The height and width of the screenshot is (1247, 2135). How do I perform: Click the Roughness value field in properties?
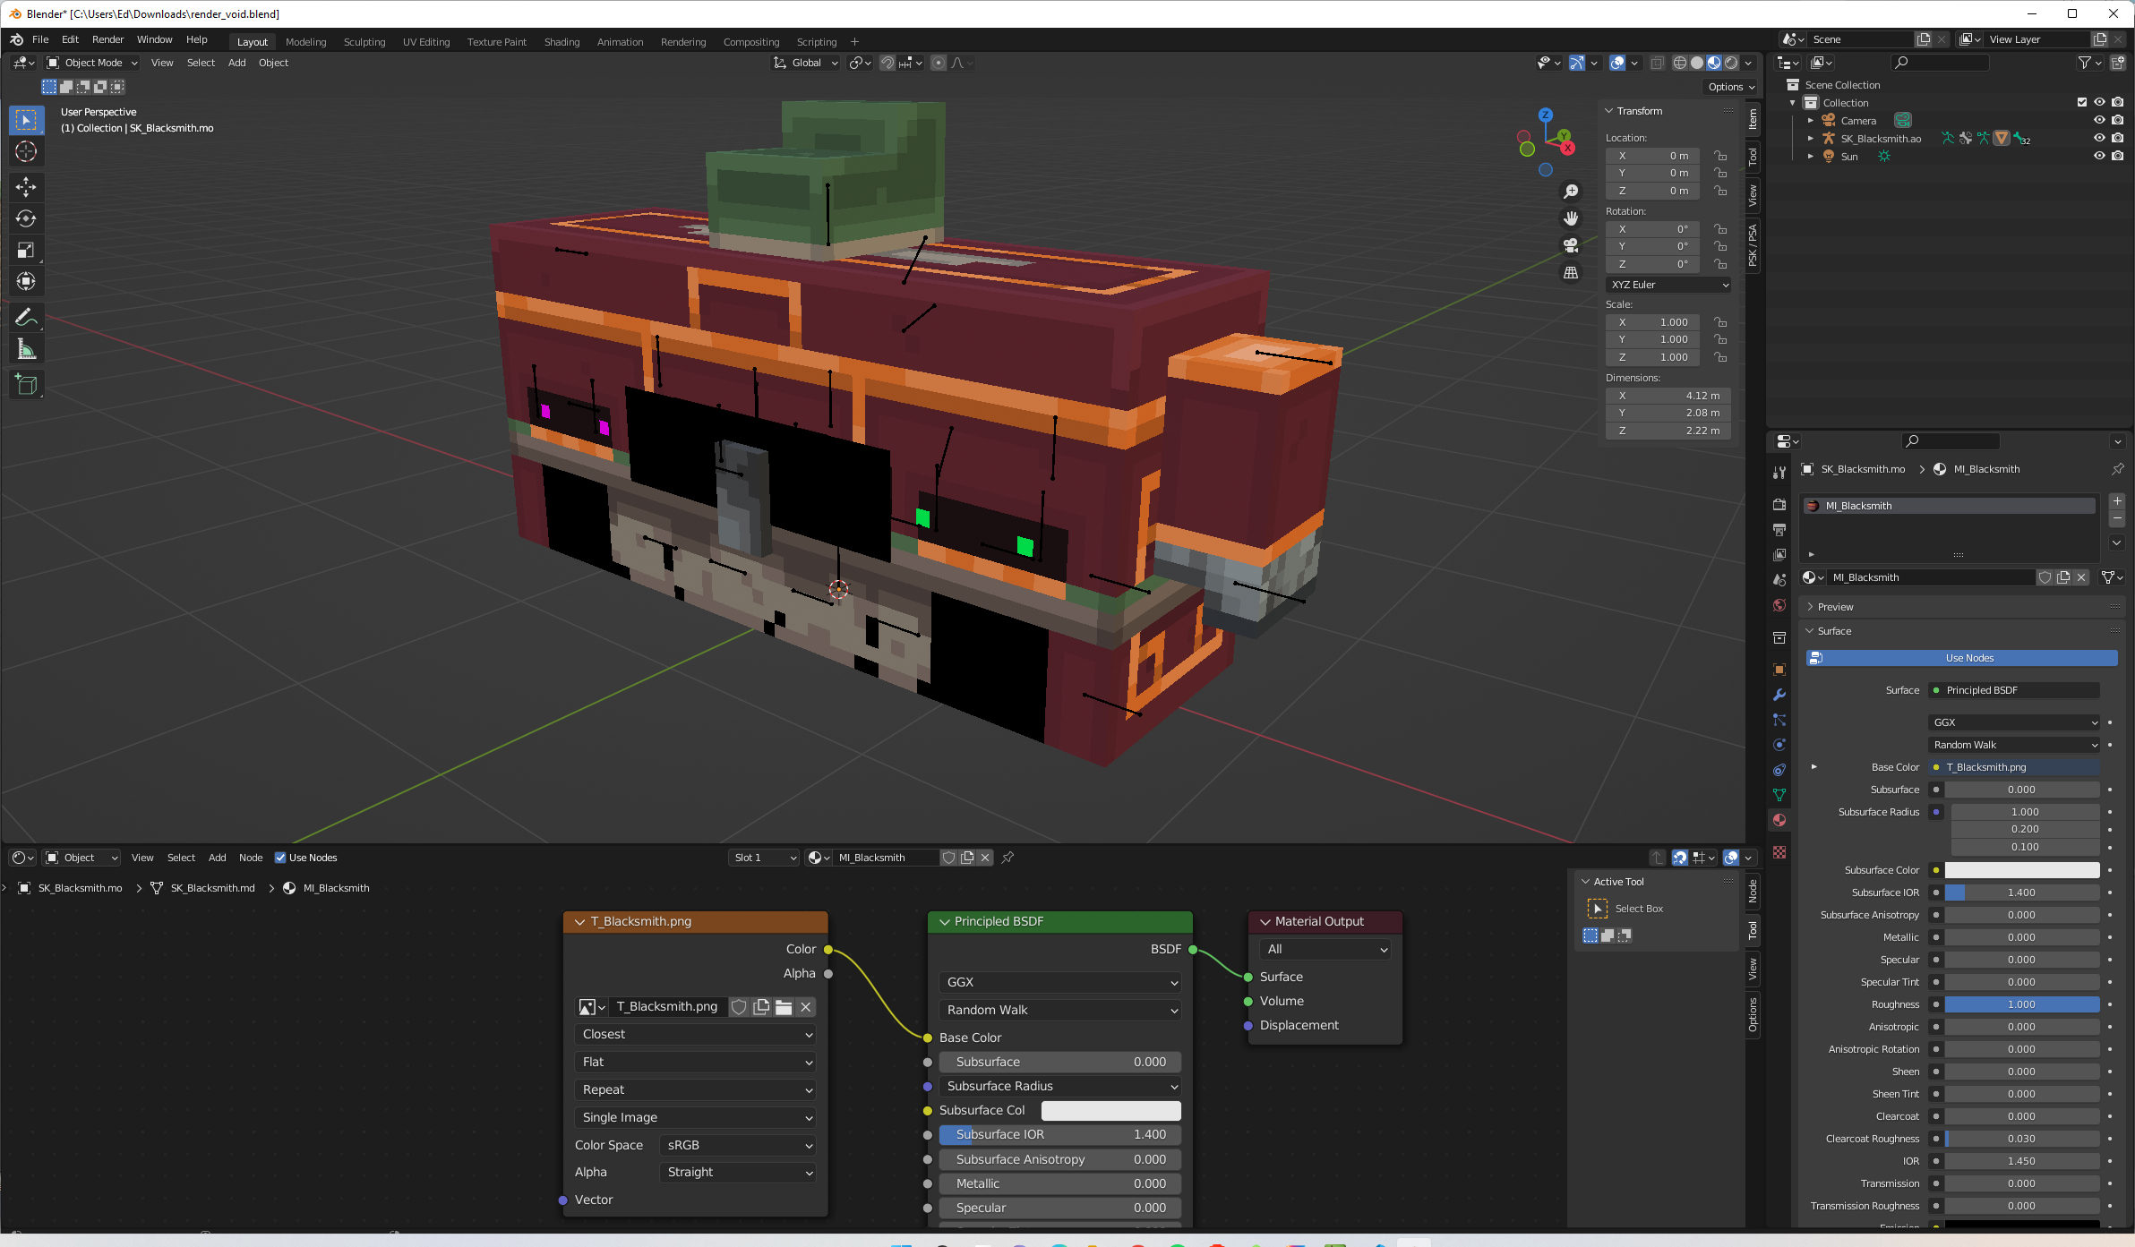[x=2021, y=1004]
